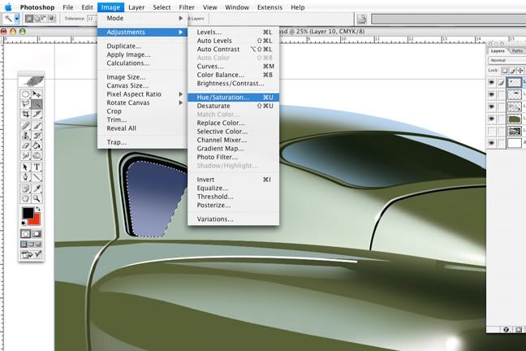This screenshot has width=526, height=351.
Task: Toggle visibility of the top Layer 10
Action: pyautogui.click(x=491, y=82)
